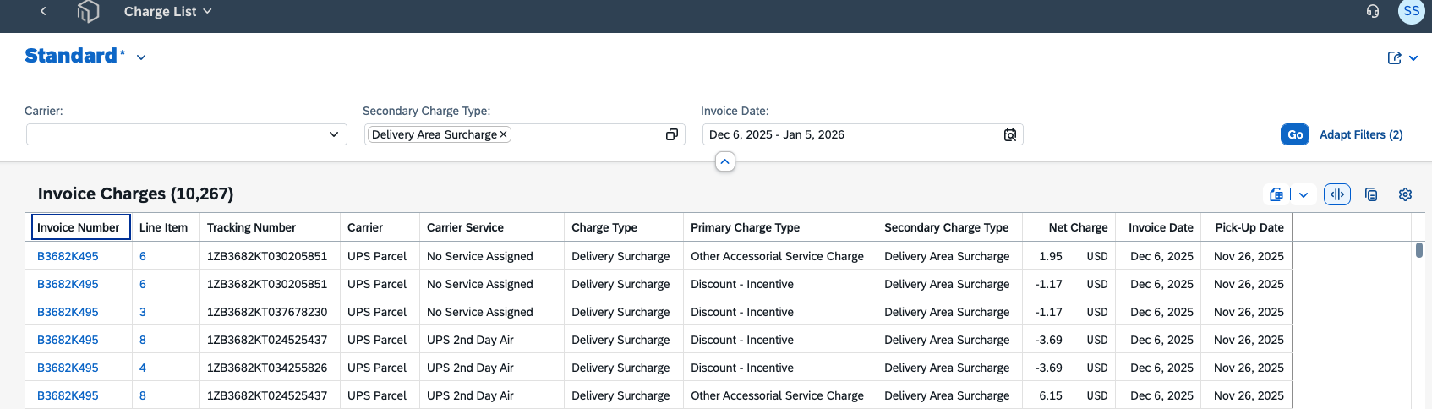Image resolution: width=1432 pixels, height=409 pixels.
Task: Click the Go button
Action: click(x=1295, y=134)
